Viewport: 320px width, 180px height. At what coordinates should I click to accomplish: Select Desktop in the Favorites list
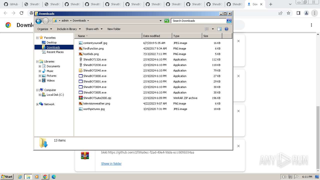tap(52, 42)
